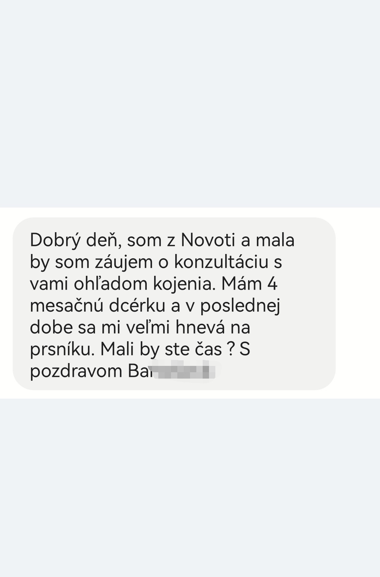Click the word "hnevá" in the bubble

click(x=200, y=328)
